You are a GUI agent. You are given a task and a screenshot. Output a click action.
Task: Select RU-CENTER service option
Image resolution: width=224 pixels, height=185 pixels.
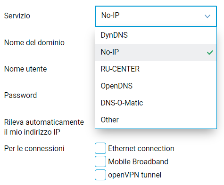click(156, 69)
